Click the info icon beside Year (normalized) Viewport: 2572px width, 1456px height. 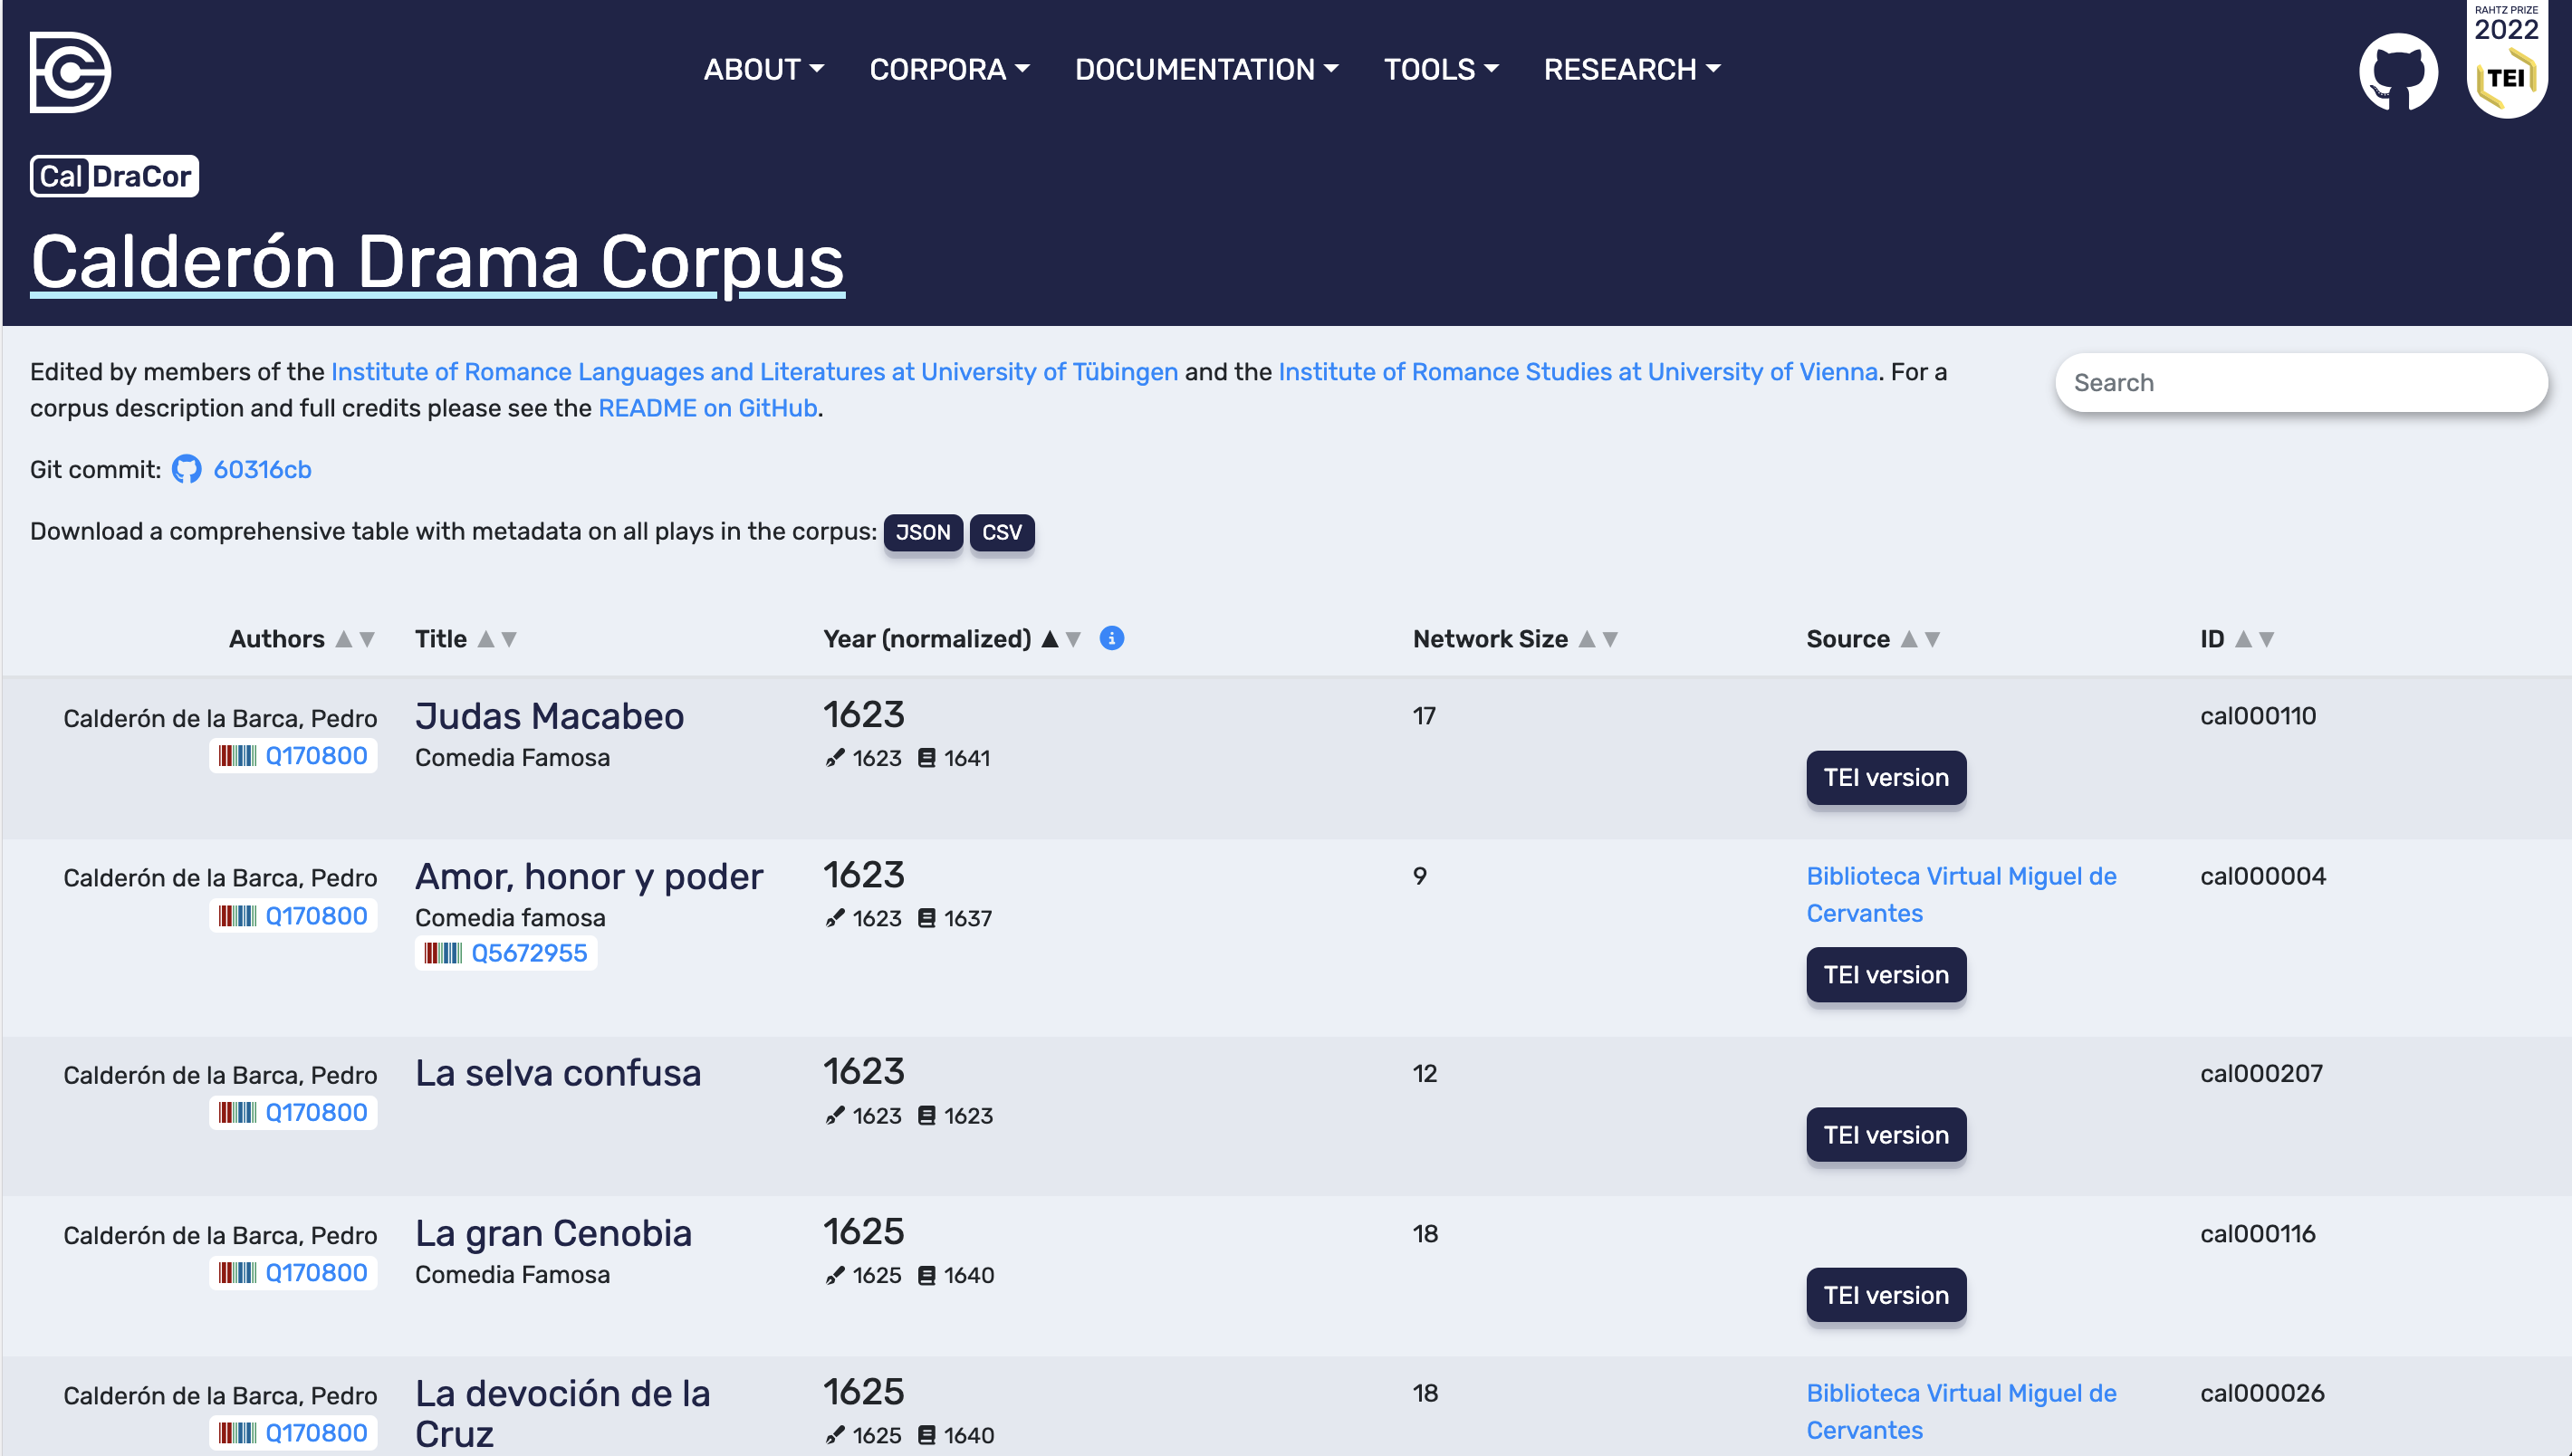[x=1111, y=638]
